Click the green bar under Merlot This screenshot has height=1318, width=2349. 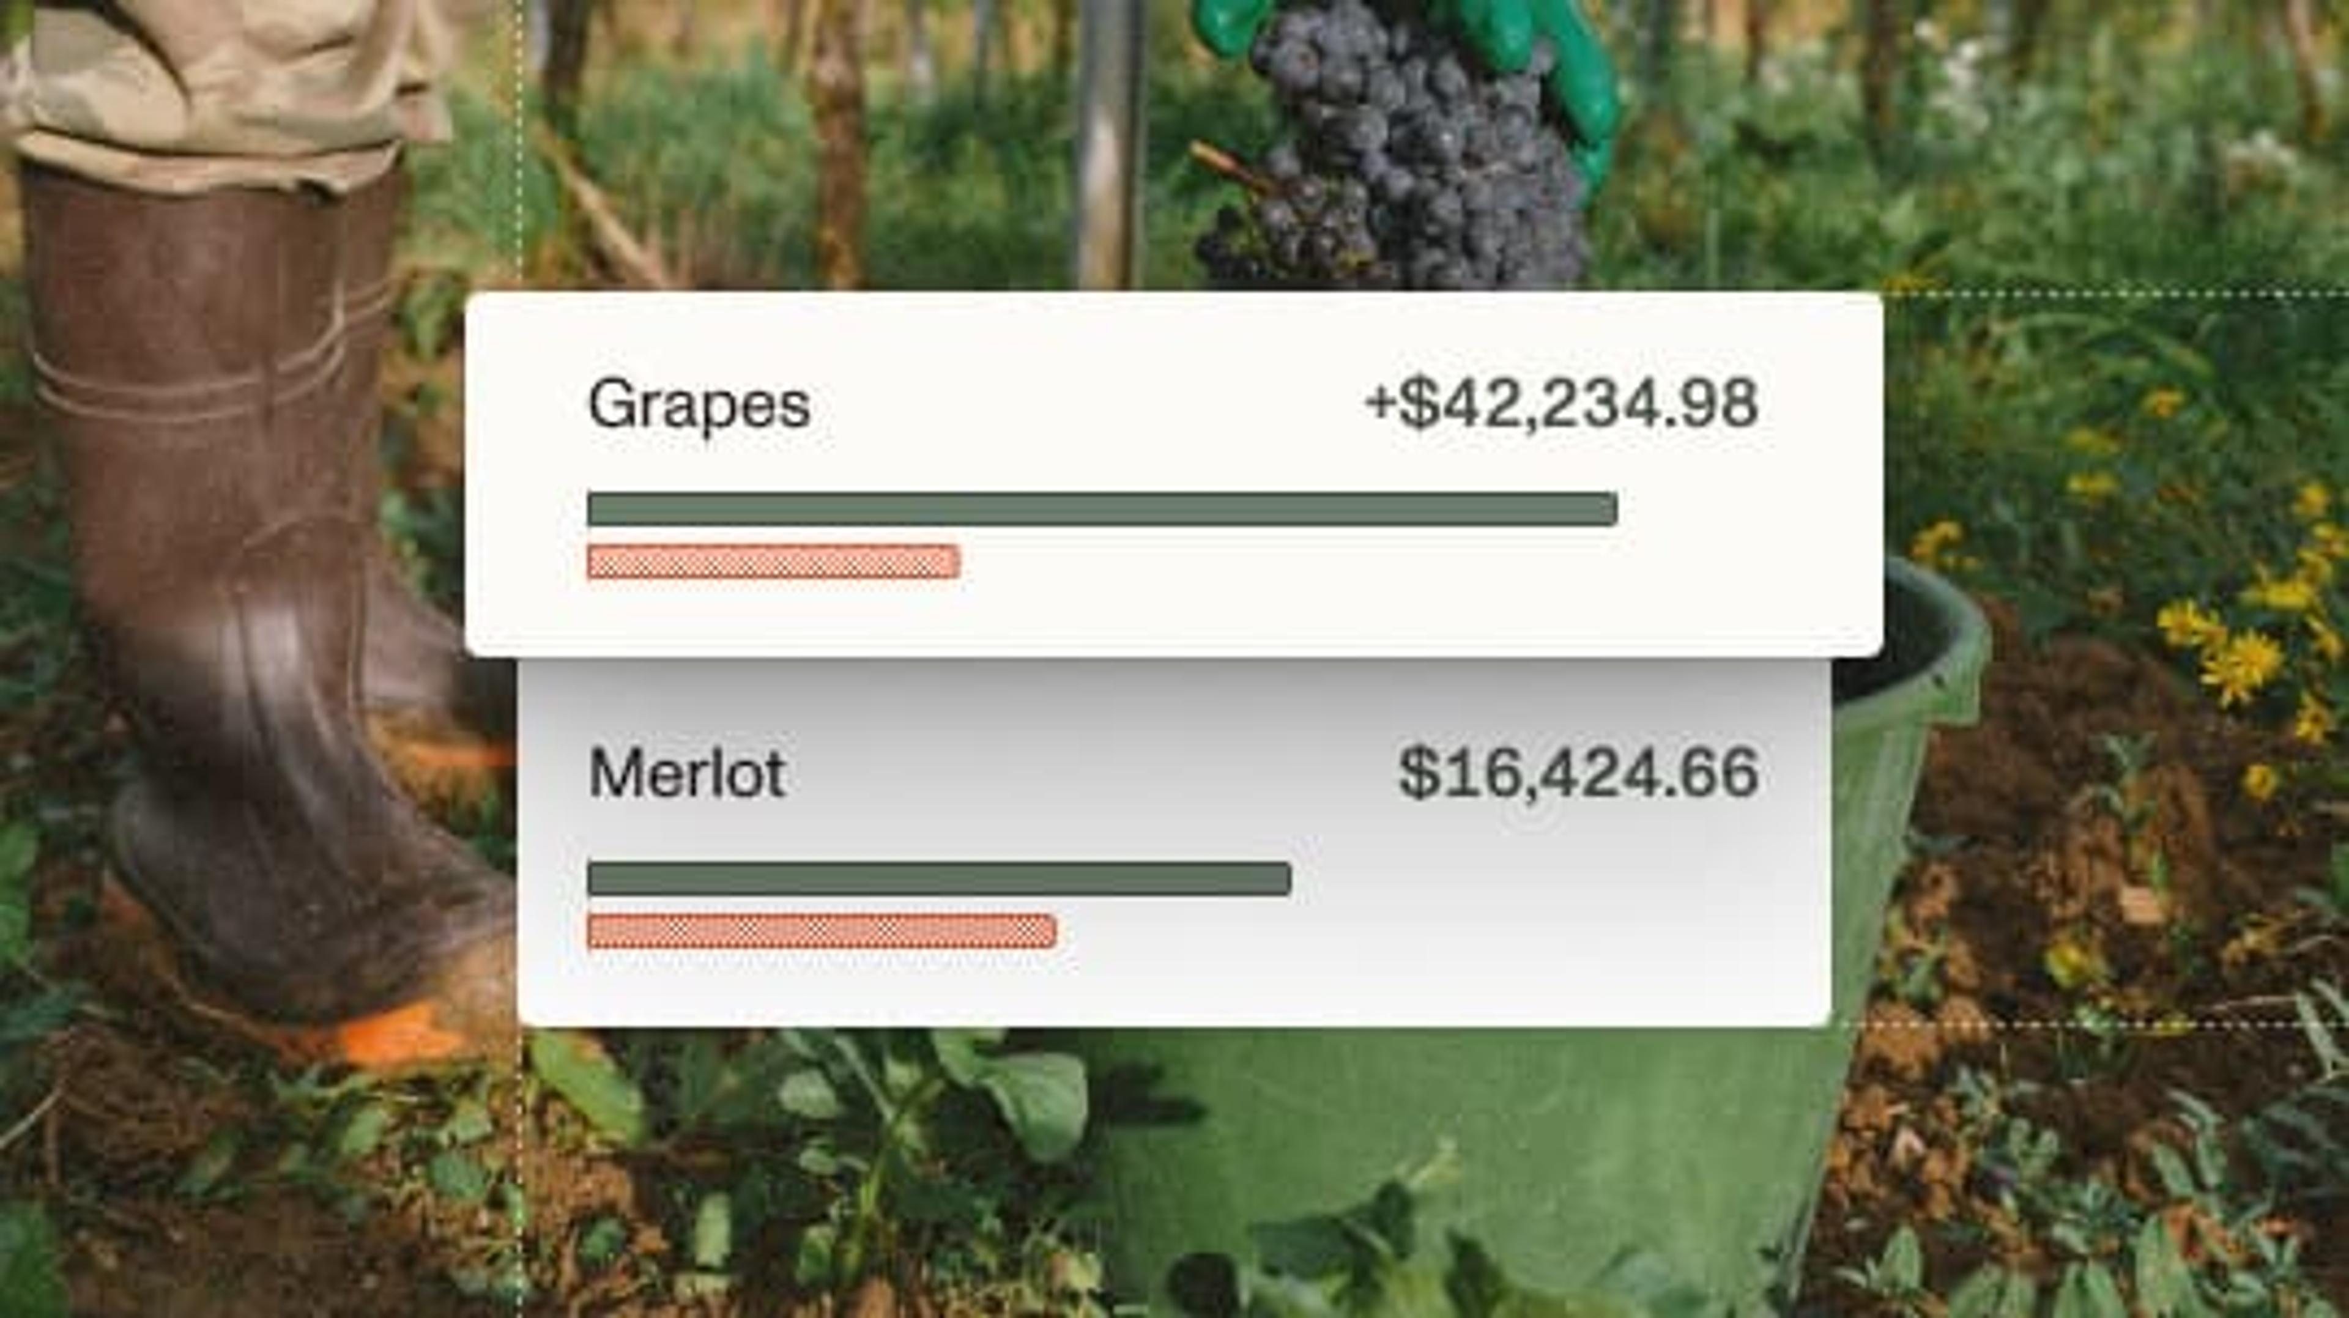[x=939, y=879]
